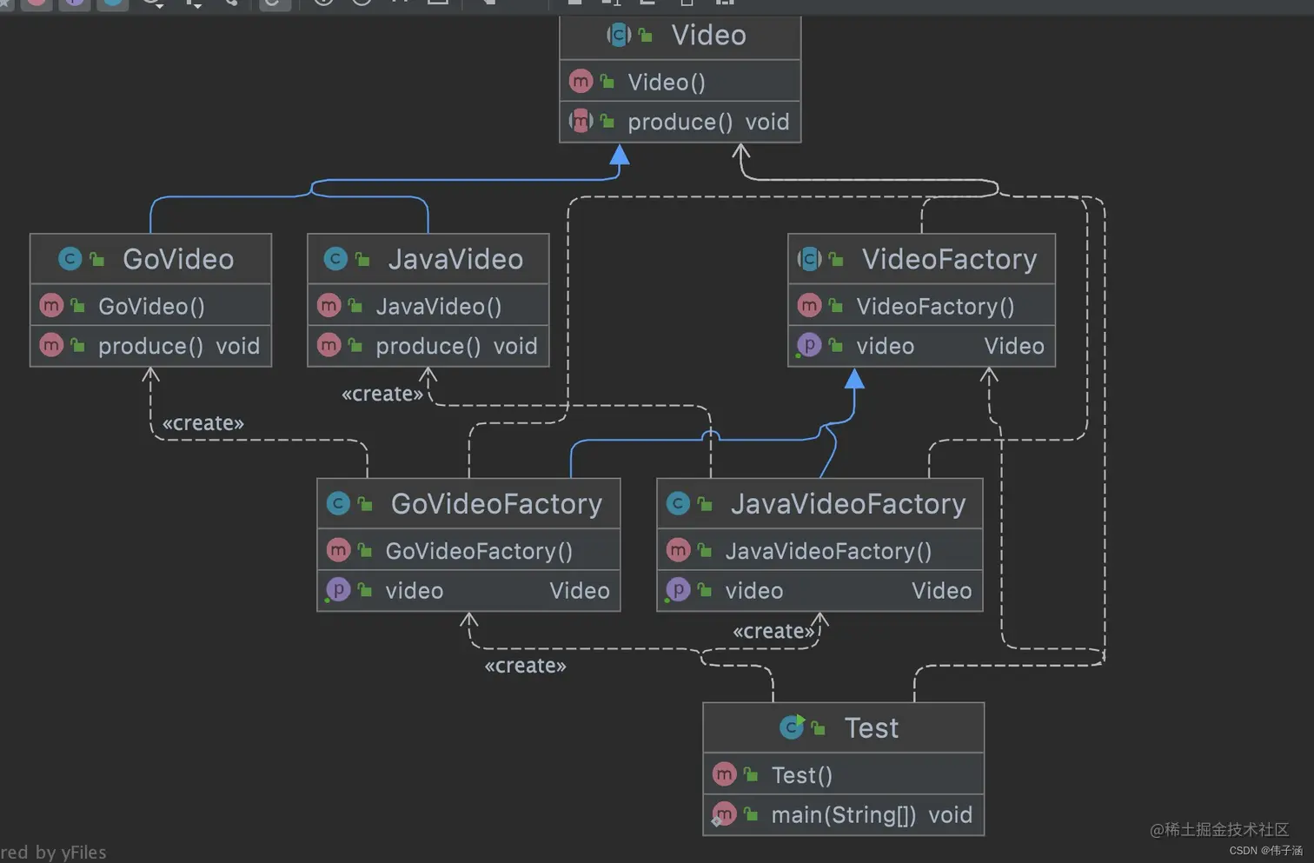1314x863 pixels.
Task: Click the class icon of JavaVideoFactory header
Action: click(x=678, y=503)
